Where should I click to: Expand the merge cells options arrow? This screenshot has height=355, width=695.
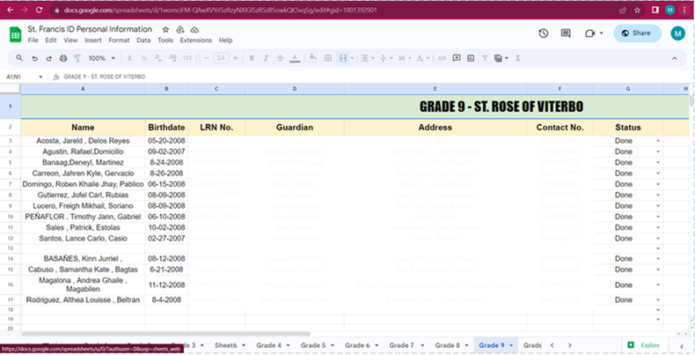(x=353, y=58)
